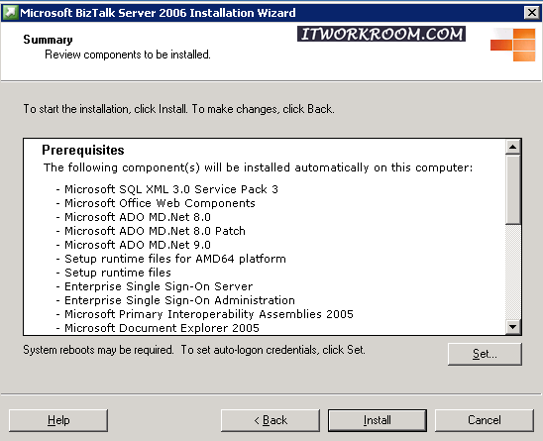Click Enterprise Single Sign-On Server entry

(x=159, y=286)
